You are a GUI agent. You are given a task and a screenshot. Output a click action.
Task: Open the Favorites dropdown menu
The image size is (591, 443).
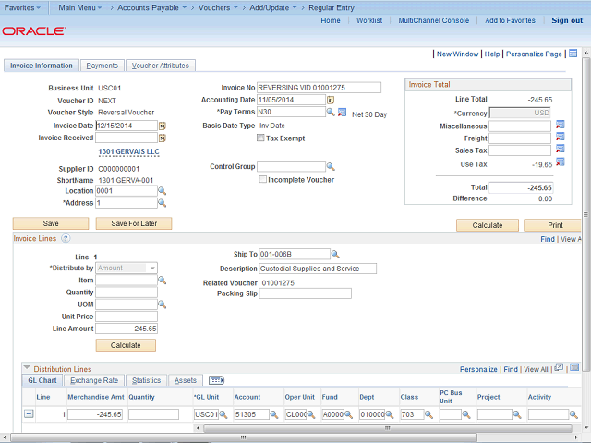[21, 6]
